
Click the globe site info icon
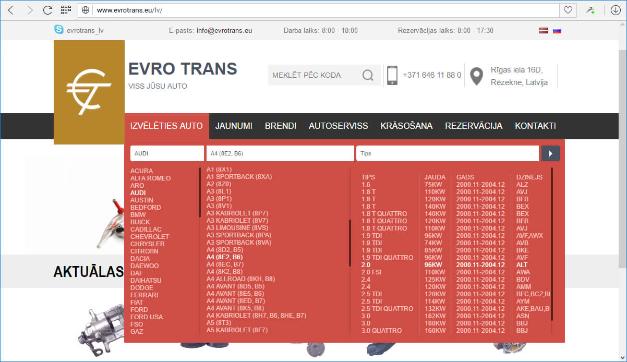pos(86,10)
